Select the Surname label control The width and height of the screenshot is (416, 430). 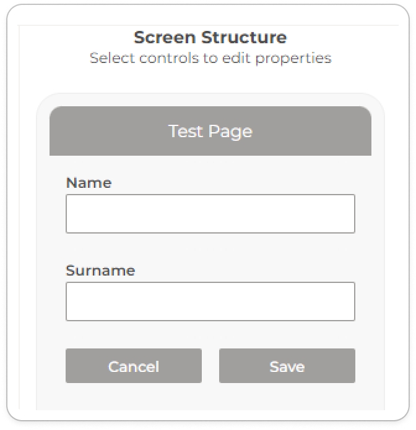click(100, 271)
